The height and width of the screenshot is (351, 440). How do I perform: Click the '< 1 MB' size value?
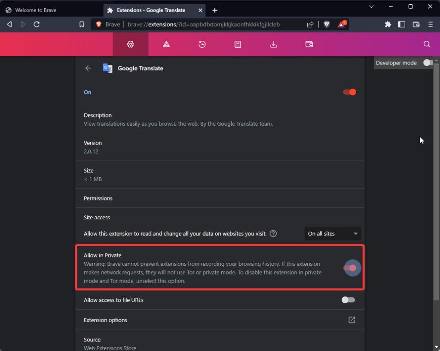pyautogui.click(x=93, y=179)
